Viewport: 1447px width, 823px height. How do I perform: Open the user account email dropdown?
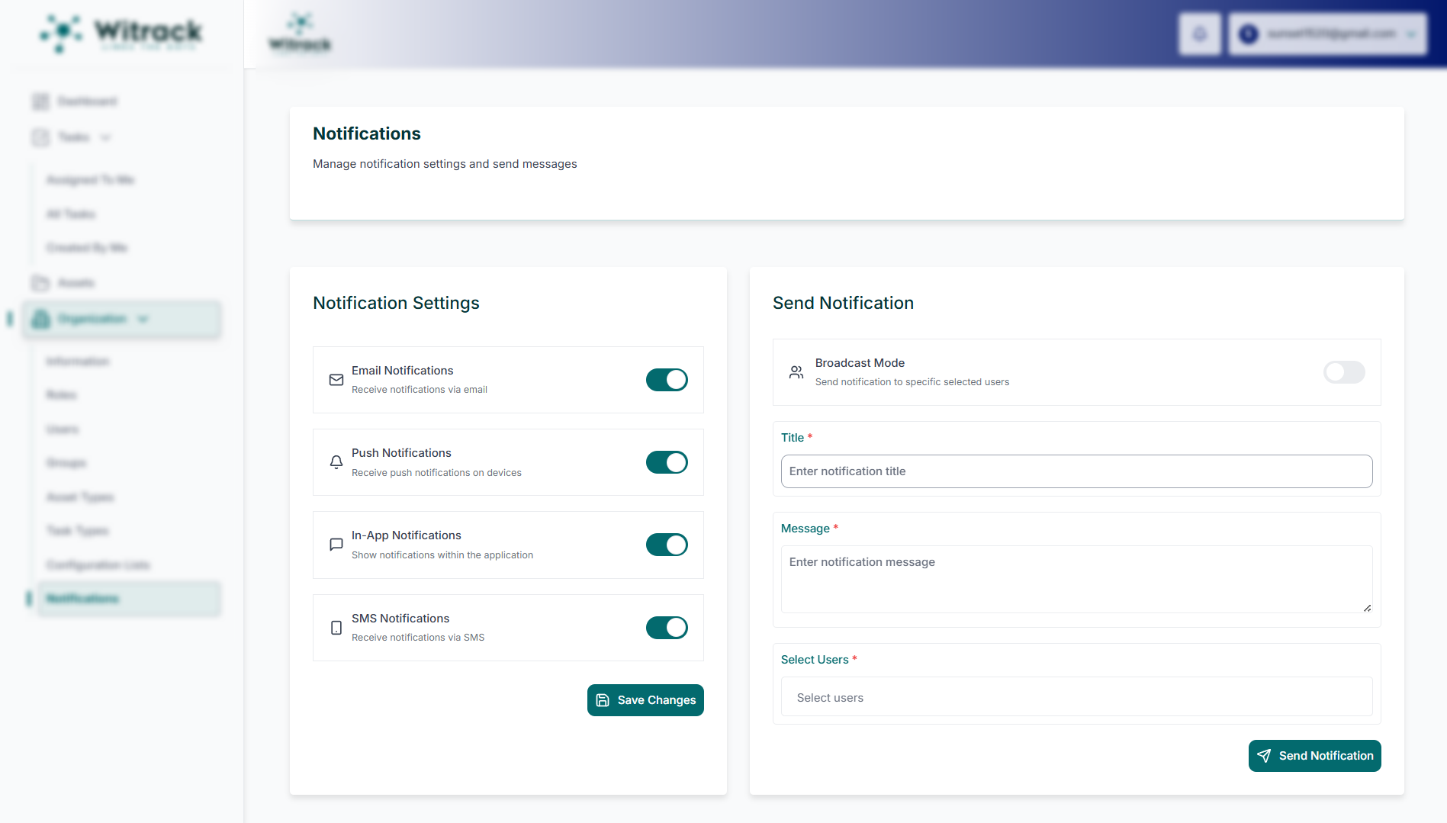pos(1327,34)
